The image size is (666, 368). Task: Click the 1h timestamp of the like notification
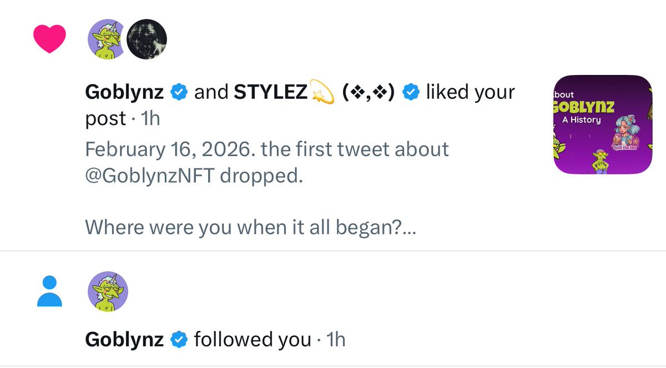pos(151,119)
